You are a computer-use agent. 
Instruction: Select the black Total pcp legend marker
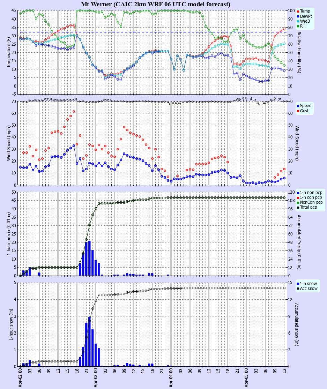(x=299, y=207)
